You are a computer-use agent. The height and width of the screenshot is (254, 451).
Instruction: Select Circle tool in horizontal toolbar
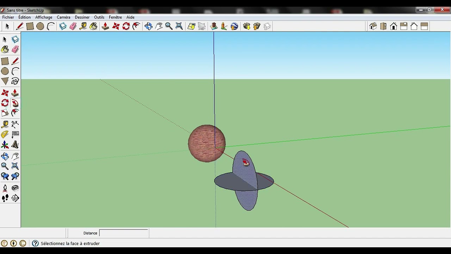pos(40,26)
